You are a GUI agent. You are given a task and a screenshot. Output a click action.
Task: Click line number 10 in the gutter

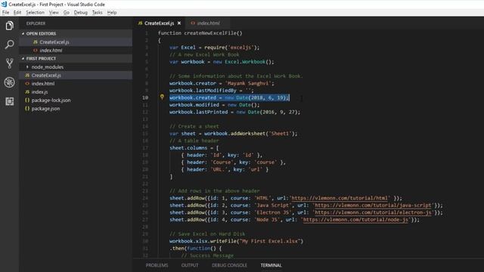click(x=145, y=97)
